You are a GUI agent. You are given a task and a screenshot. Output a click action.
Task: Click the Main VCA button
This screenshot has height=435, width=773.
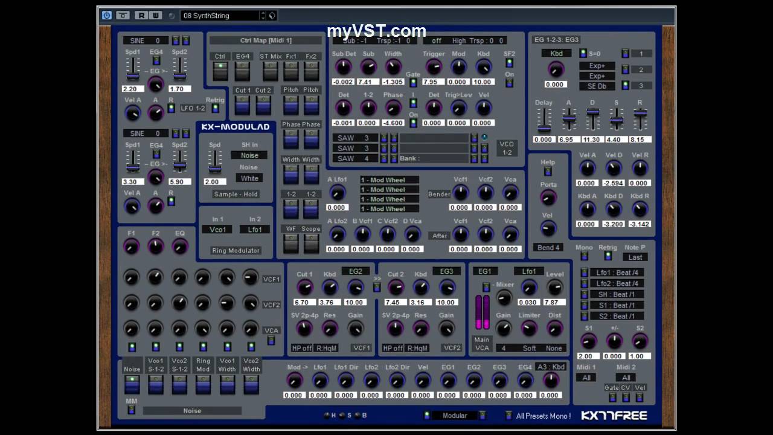(482, 344)
